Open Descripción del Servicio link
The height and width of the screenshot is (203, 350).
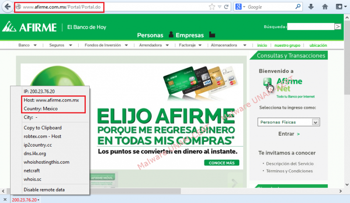pos(290,164)
